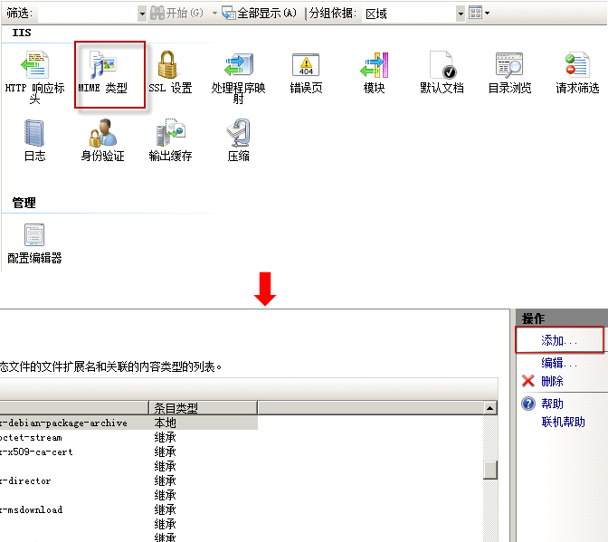Open the MIME 类型 icon

102,68
